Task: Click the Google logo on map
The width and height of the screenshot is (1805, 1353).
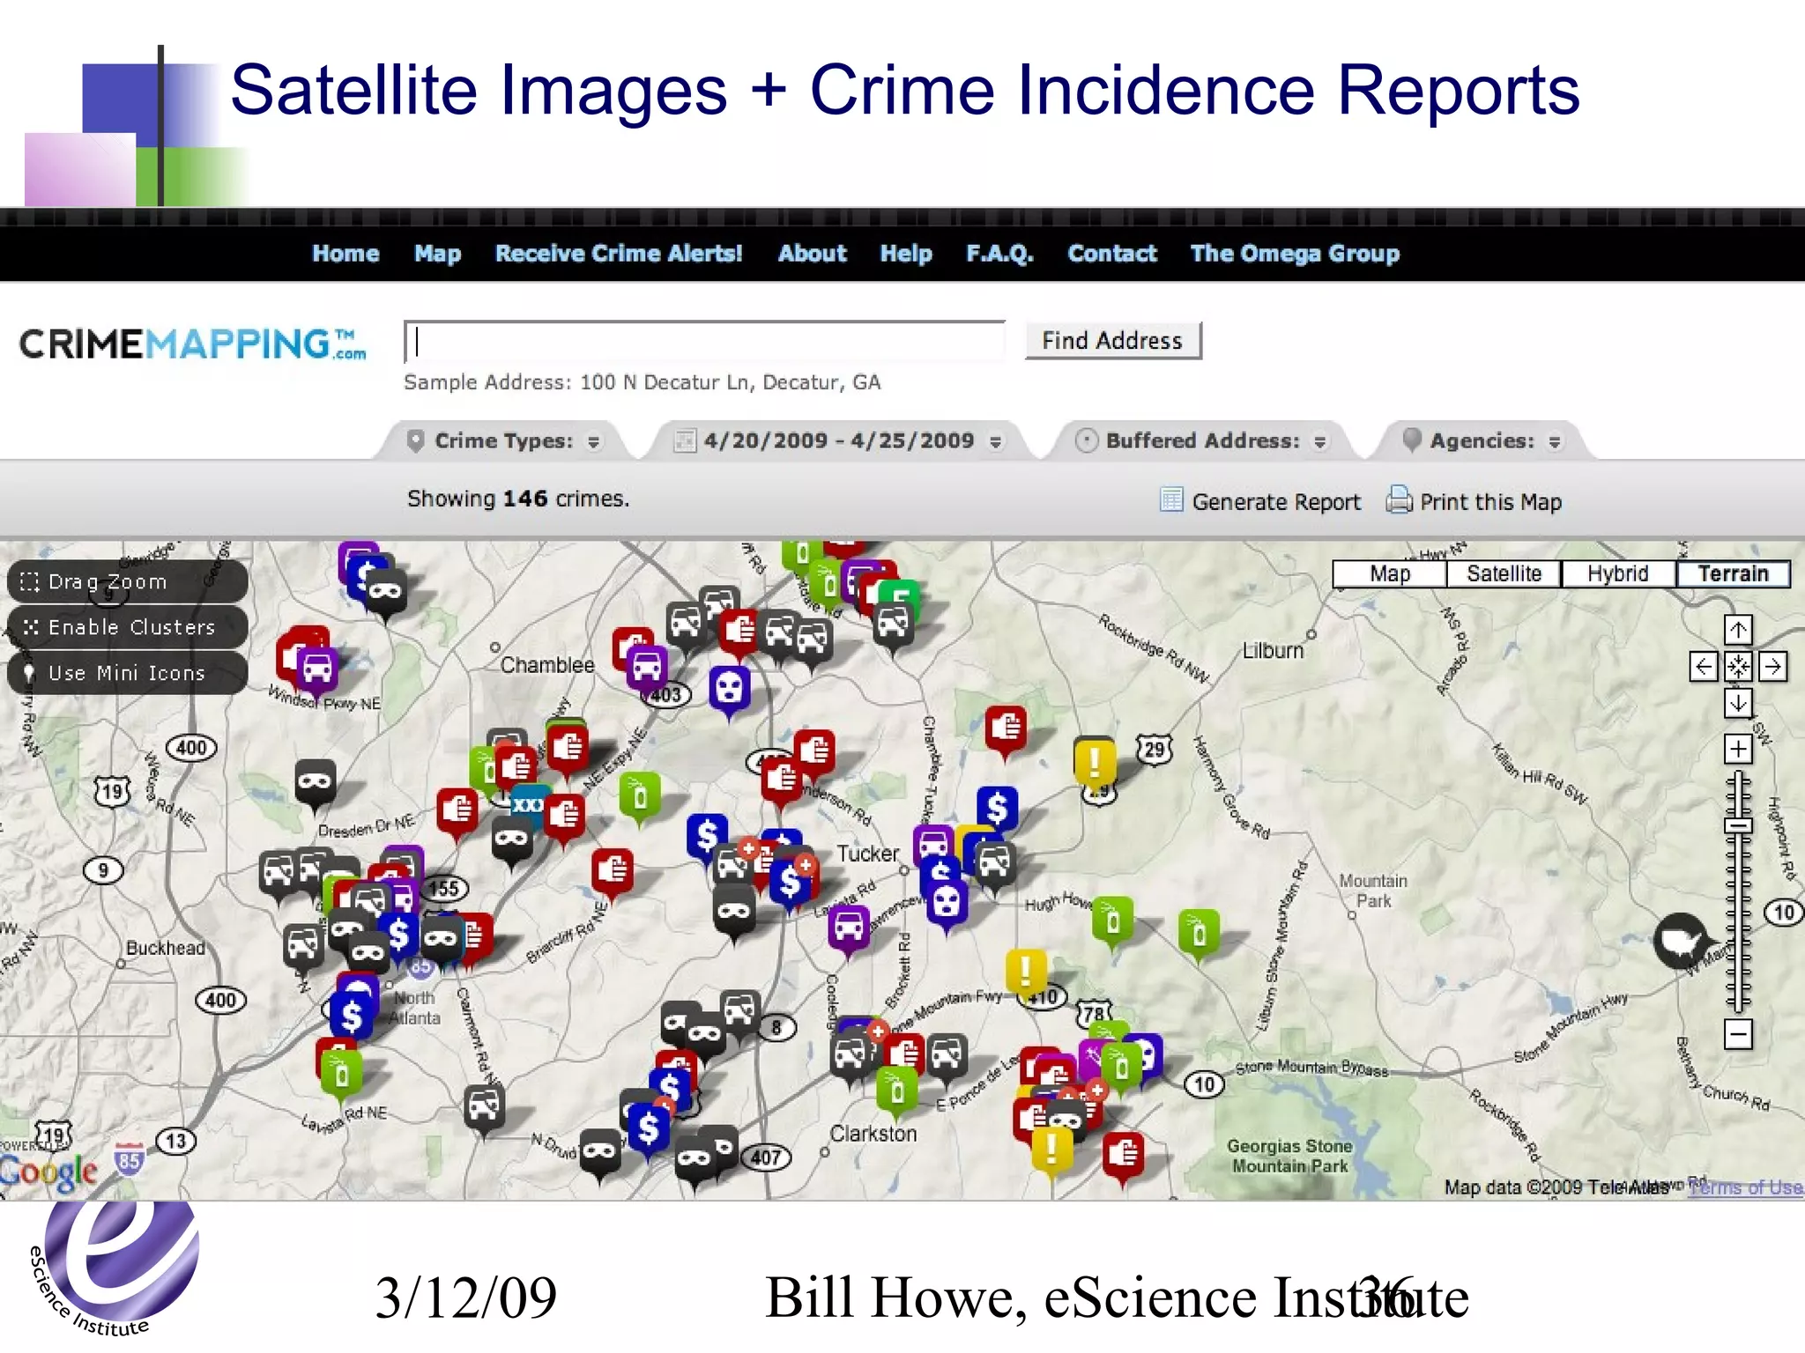Action: (49, 1173)
